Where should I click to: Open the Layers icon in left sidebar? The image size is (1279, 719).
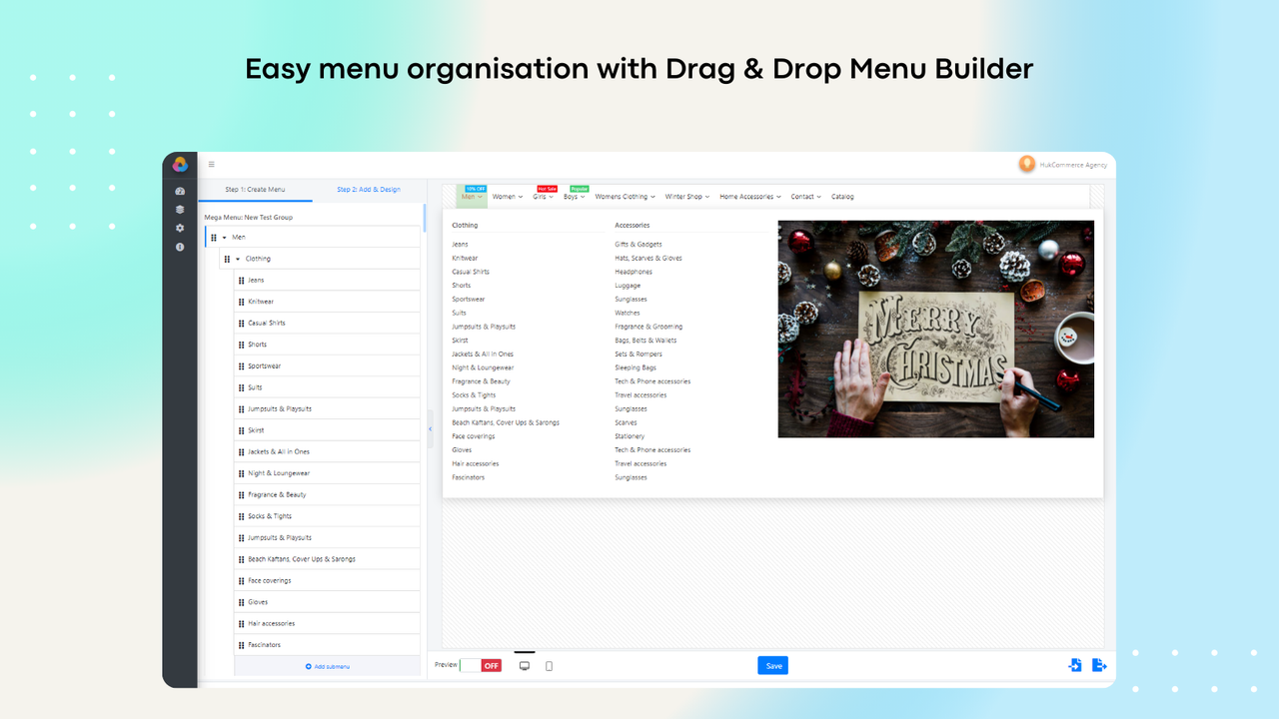pos(180,210)
